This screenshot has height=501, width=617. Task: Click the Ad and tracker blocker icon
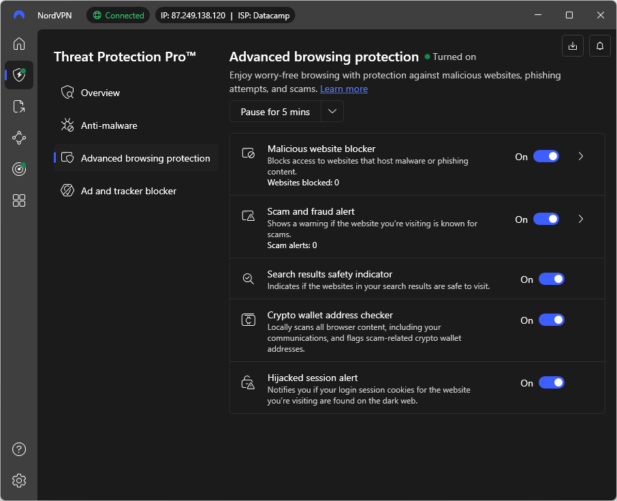(67, 191)
